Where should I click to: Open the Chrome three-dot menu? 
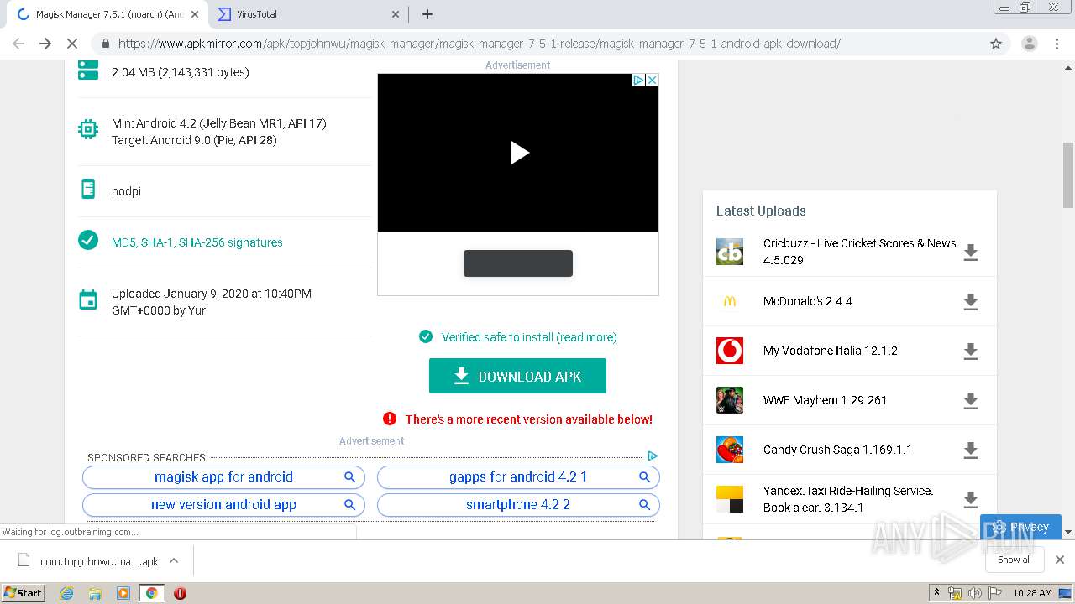coord(1057,44)
